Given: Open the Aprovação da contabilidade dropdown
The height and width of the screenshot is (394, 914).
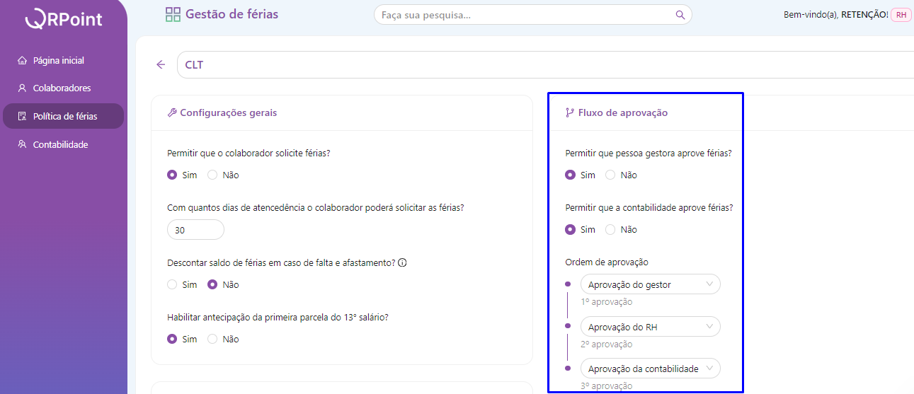Looking at the screenshot, I should [x=650, y=369].
